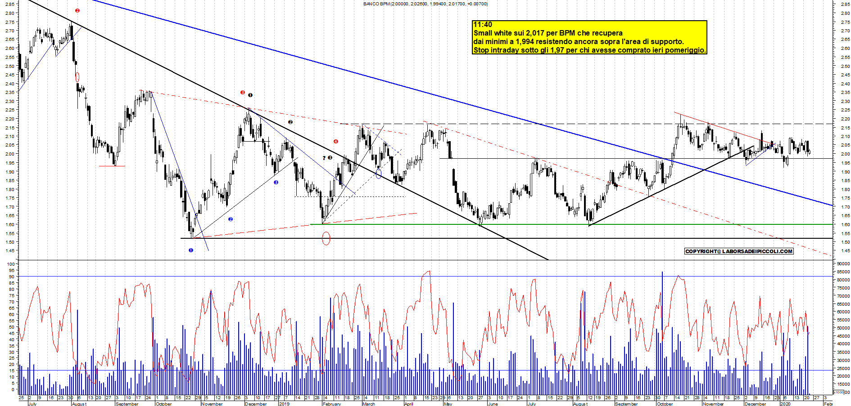
Task: Click the tallest blue volume spike in October
Action: coord(662,333)
